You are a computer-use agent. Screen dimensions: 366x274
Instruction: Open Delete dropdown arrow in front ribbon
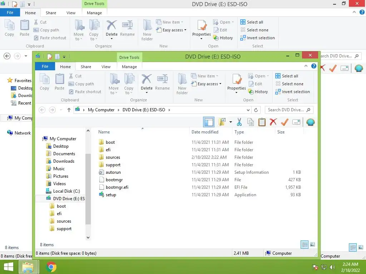147,93
